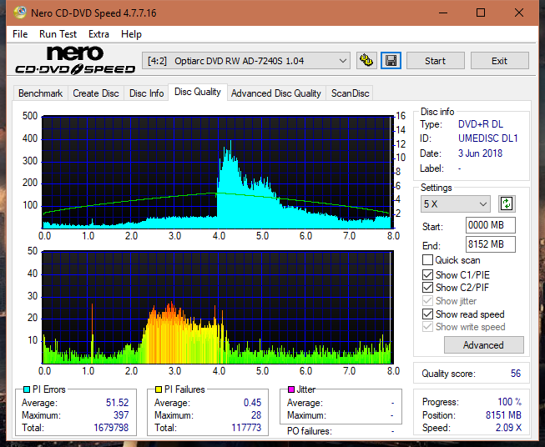Image resolution: width=545 pixels, height=447 pixels.
Task: Open the Help menu
Action: click(x=131, y=34)
